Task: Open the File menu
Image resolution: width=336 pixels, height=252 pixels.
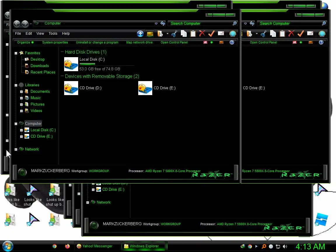Action: coord(18,34)
